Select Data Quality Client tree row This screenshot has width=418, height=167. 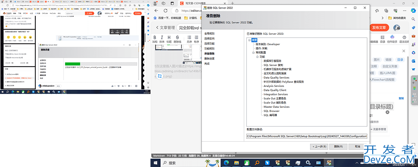pyautogui.click(x=275, y=90)
